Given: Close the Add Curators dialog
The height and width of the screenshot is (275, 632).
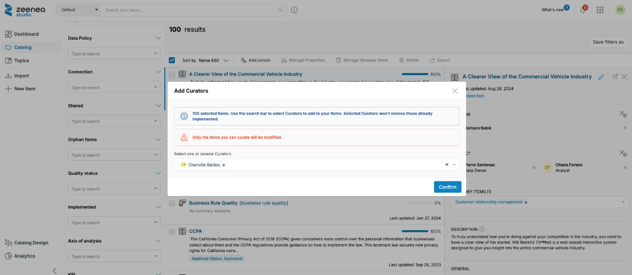Looking at the screenshot, I should click(455, 91).
